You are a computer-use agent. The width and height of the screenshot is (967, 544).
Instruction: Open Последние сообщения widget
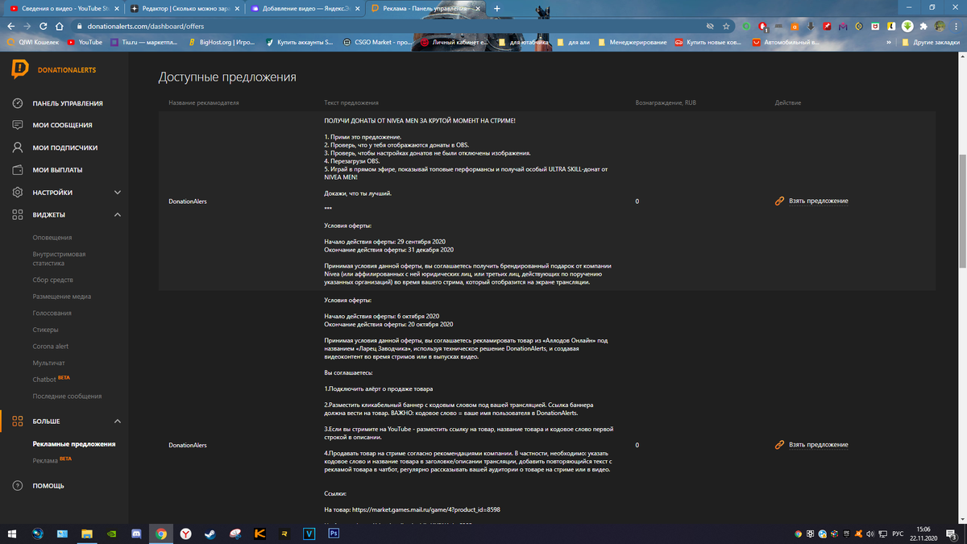click(67, 397)
